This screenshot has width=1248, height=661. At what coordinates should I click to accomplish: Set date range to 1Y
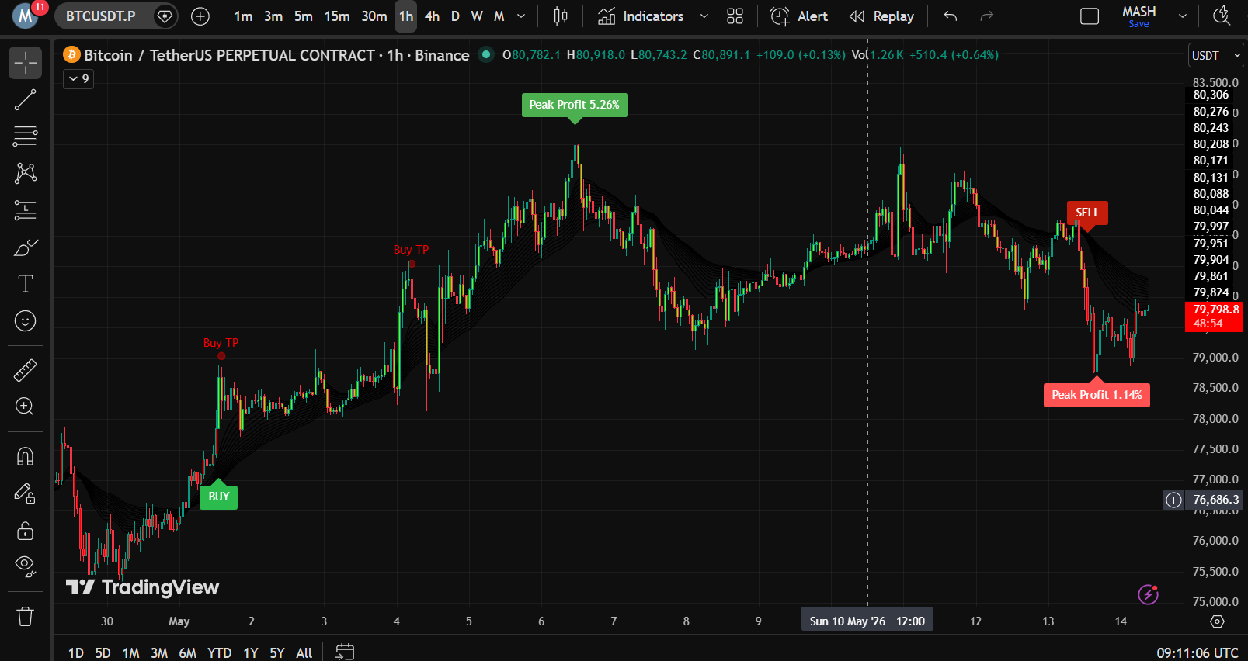pos(251,652)
